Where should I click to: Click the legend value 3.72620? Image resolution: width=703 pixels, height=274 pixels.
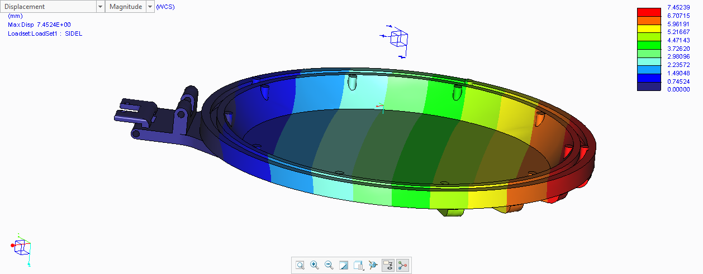(x=678, y=49)
